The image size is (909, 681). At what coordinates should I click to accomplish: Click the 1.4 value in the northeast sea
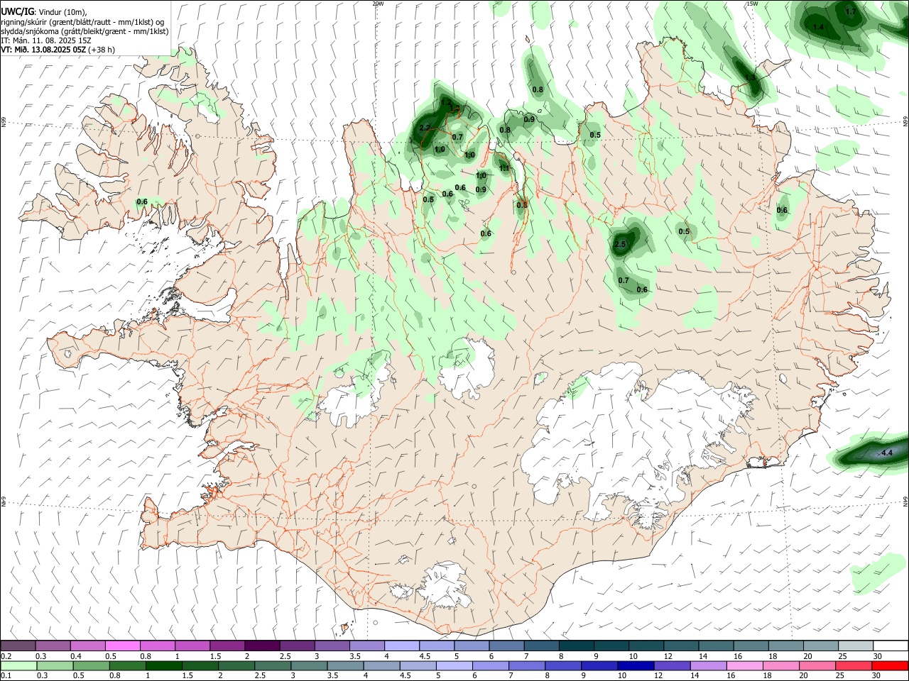point(818,27)
